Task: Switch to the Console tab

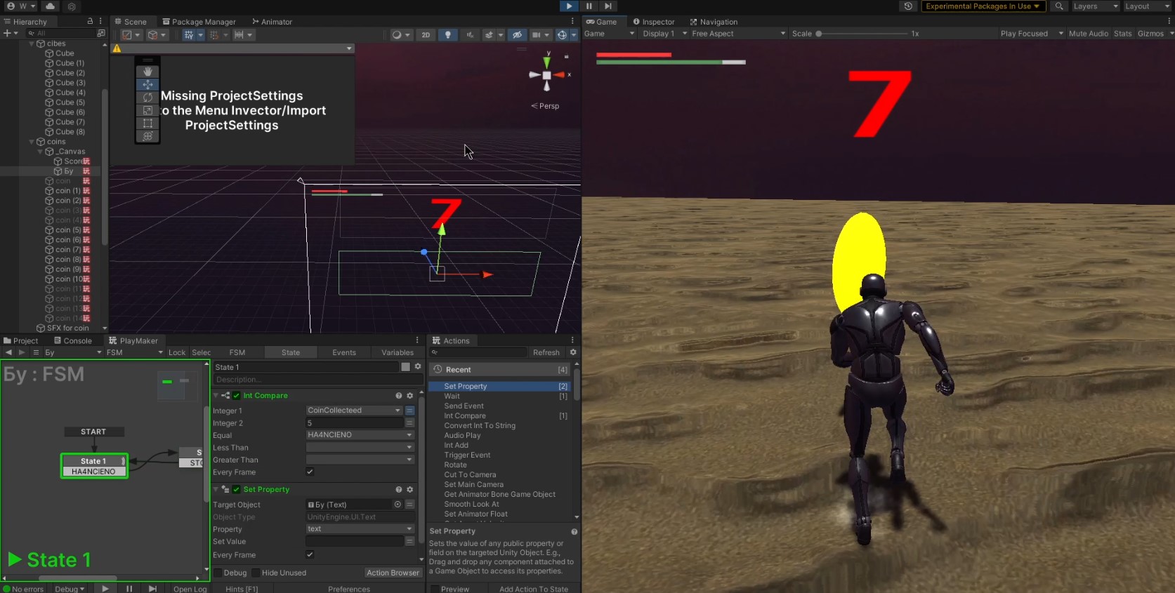Action: (73, 341)
